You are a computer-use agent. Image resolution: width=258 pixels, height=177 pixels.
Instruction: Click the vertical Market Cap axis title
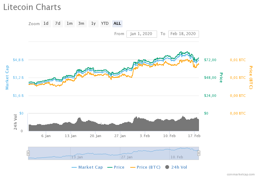point(7,77)
